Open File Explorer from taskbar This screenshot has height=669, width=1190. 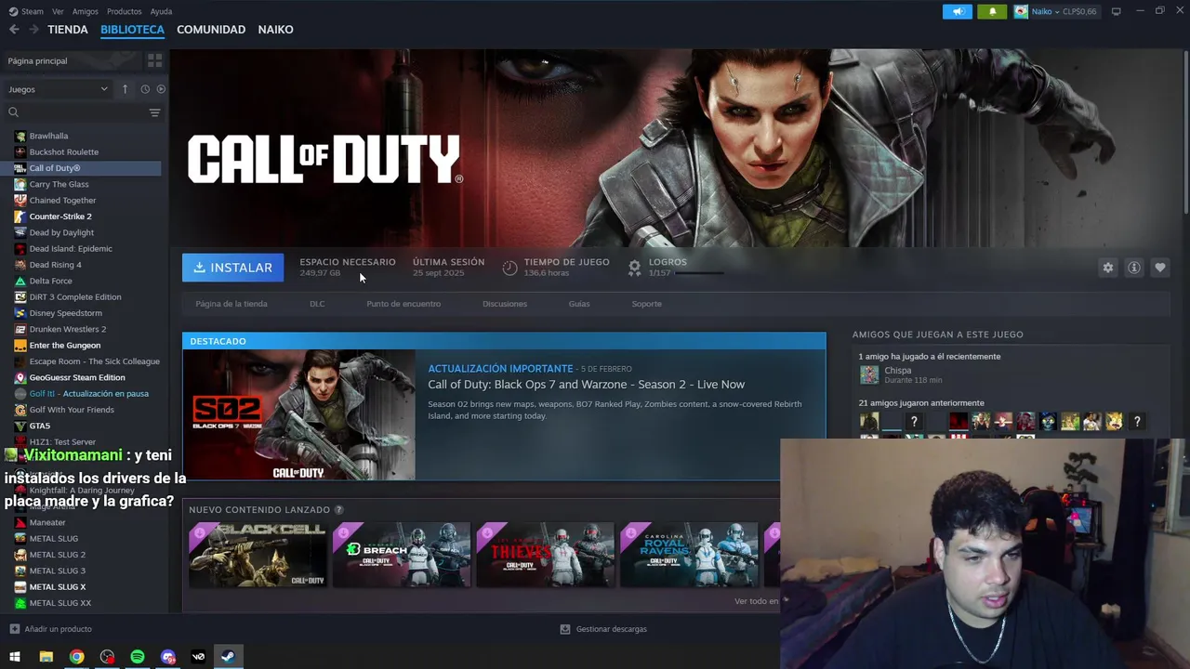[x=46, y=657]
